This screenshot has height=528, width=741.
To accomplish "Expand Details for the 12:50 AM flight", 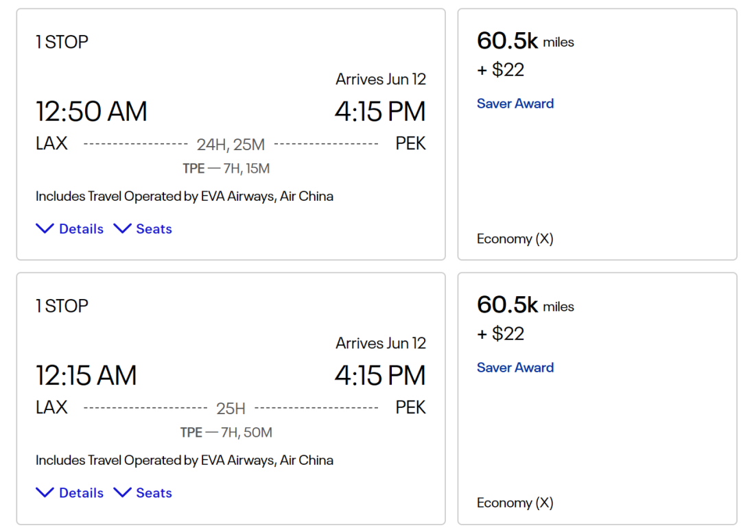I will click(70, 229).
